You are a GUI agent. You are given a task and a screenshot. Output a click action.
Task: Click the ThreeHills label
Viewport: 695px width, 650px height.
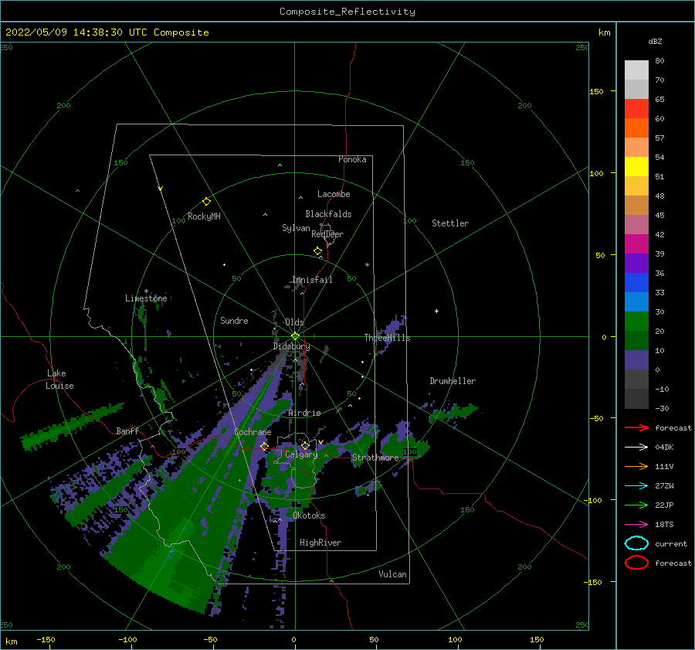388,338
